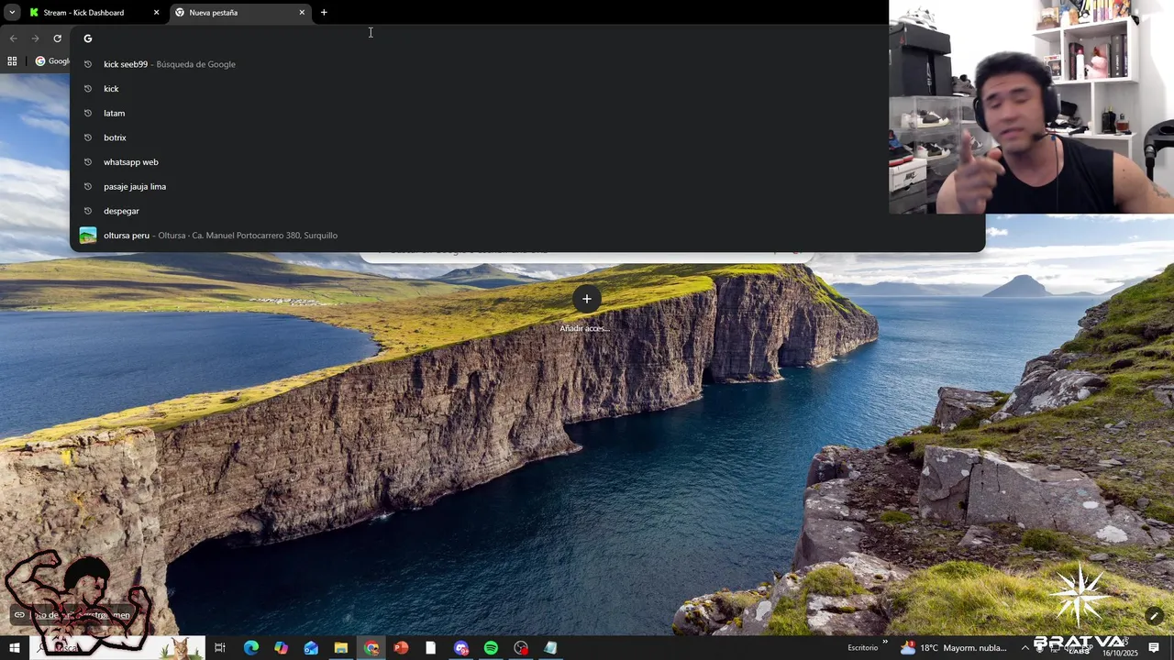Open the Chrome taskbar icon
This screenshot has width=1174, height=660.
371,648
